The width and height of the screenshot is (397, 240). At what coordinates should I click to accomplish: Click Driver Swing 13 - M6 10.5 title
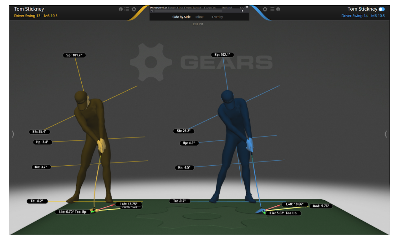point(36,16)
